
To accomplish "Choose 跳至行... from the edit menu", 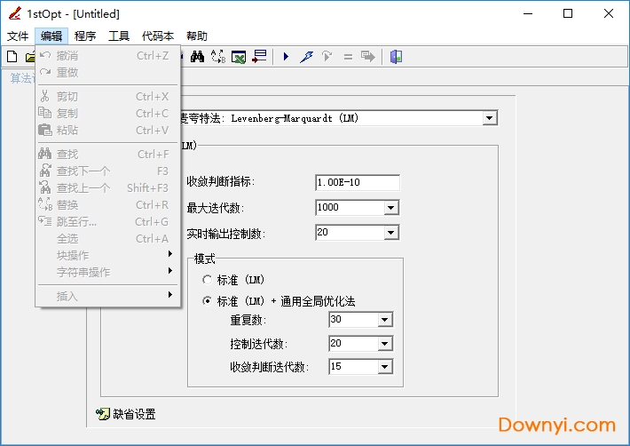I will pyautogui.click(x=107, y=221).
